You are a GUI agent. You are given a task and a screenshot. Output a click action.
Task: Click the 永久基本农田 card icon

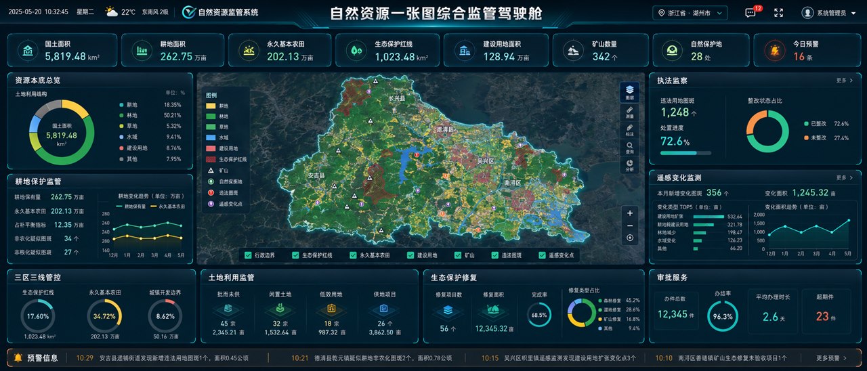pos(249,51)
